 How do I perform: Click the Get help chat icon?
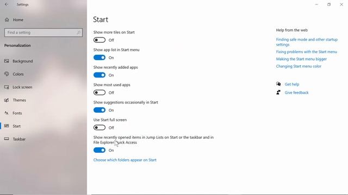[x=278, y=84]
